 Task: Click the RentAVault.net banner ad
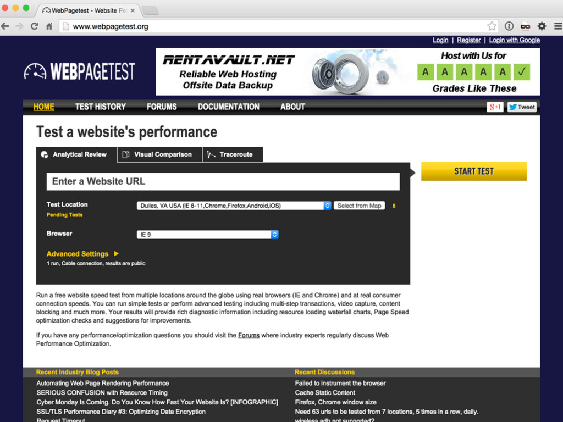(x=348, y=72)
